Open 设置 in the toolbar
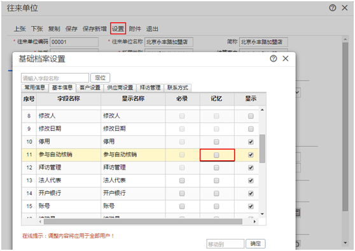Image resolution: width=355 pixels, height=251 pixels. tap(118, 29)
